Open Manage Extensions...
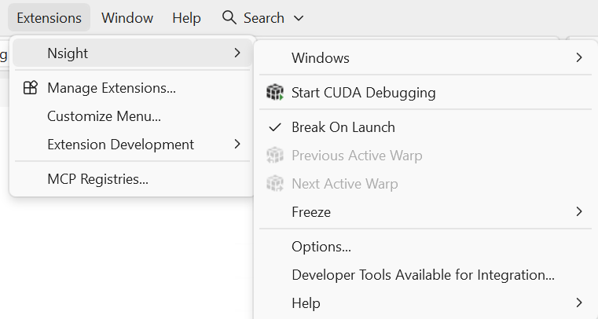The height and width of the screenshot is (319, 598). 132,88
